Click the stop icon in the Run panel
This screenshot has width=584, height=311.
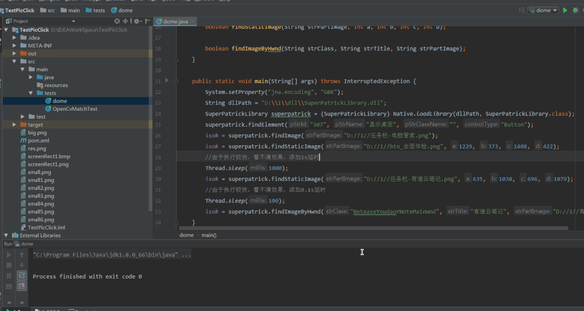(x=9, y=265)
